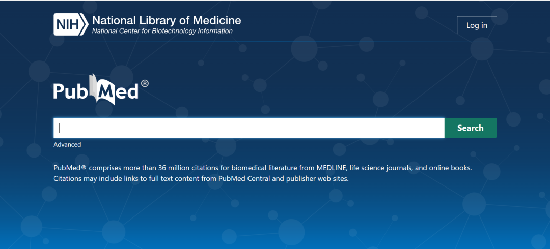Click the registered trademark symbol beside PubMed logo
Screen dimensions: 550x249
pos(145,83)
